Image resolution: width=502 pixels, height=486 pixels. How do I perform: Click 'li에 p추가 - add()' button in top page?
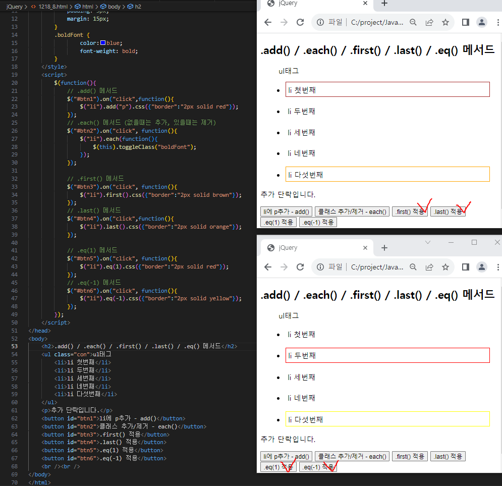click(286, 211)
